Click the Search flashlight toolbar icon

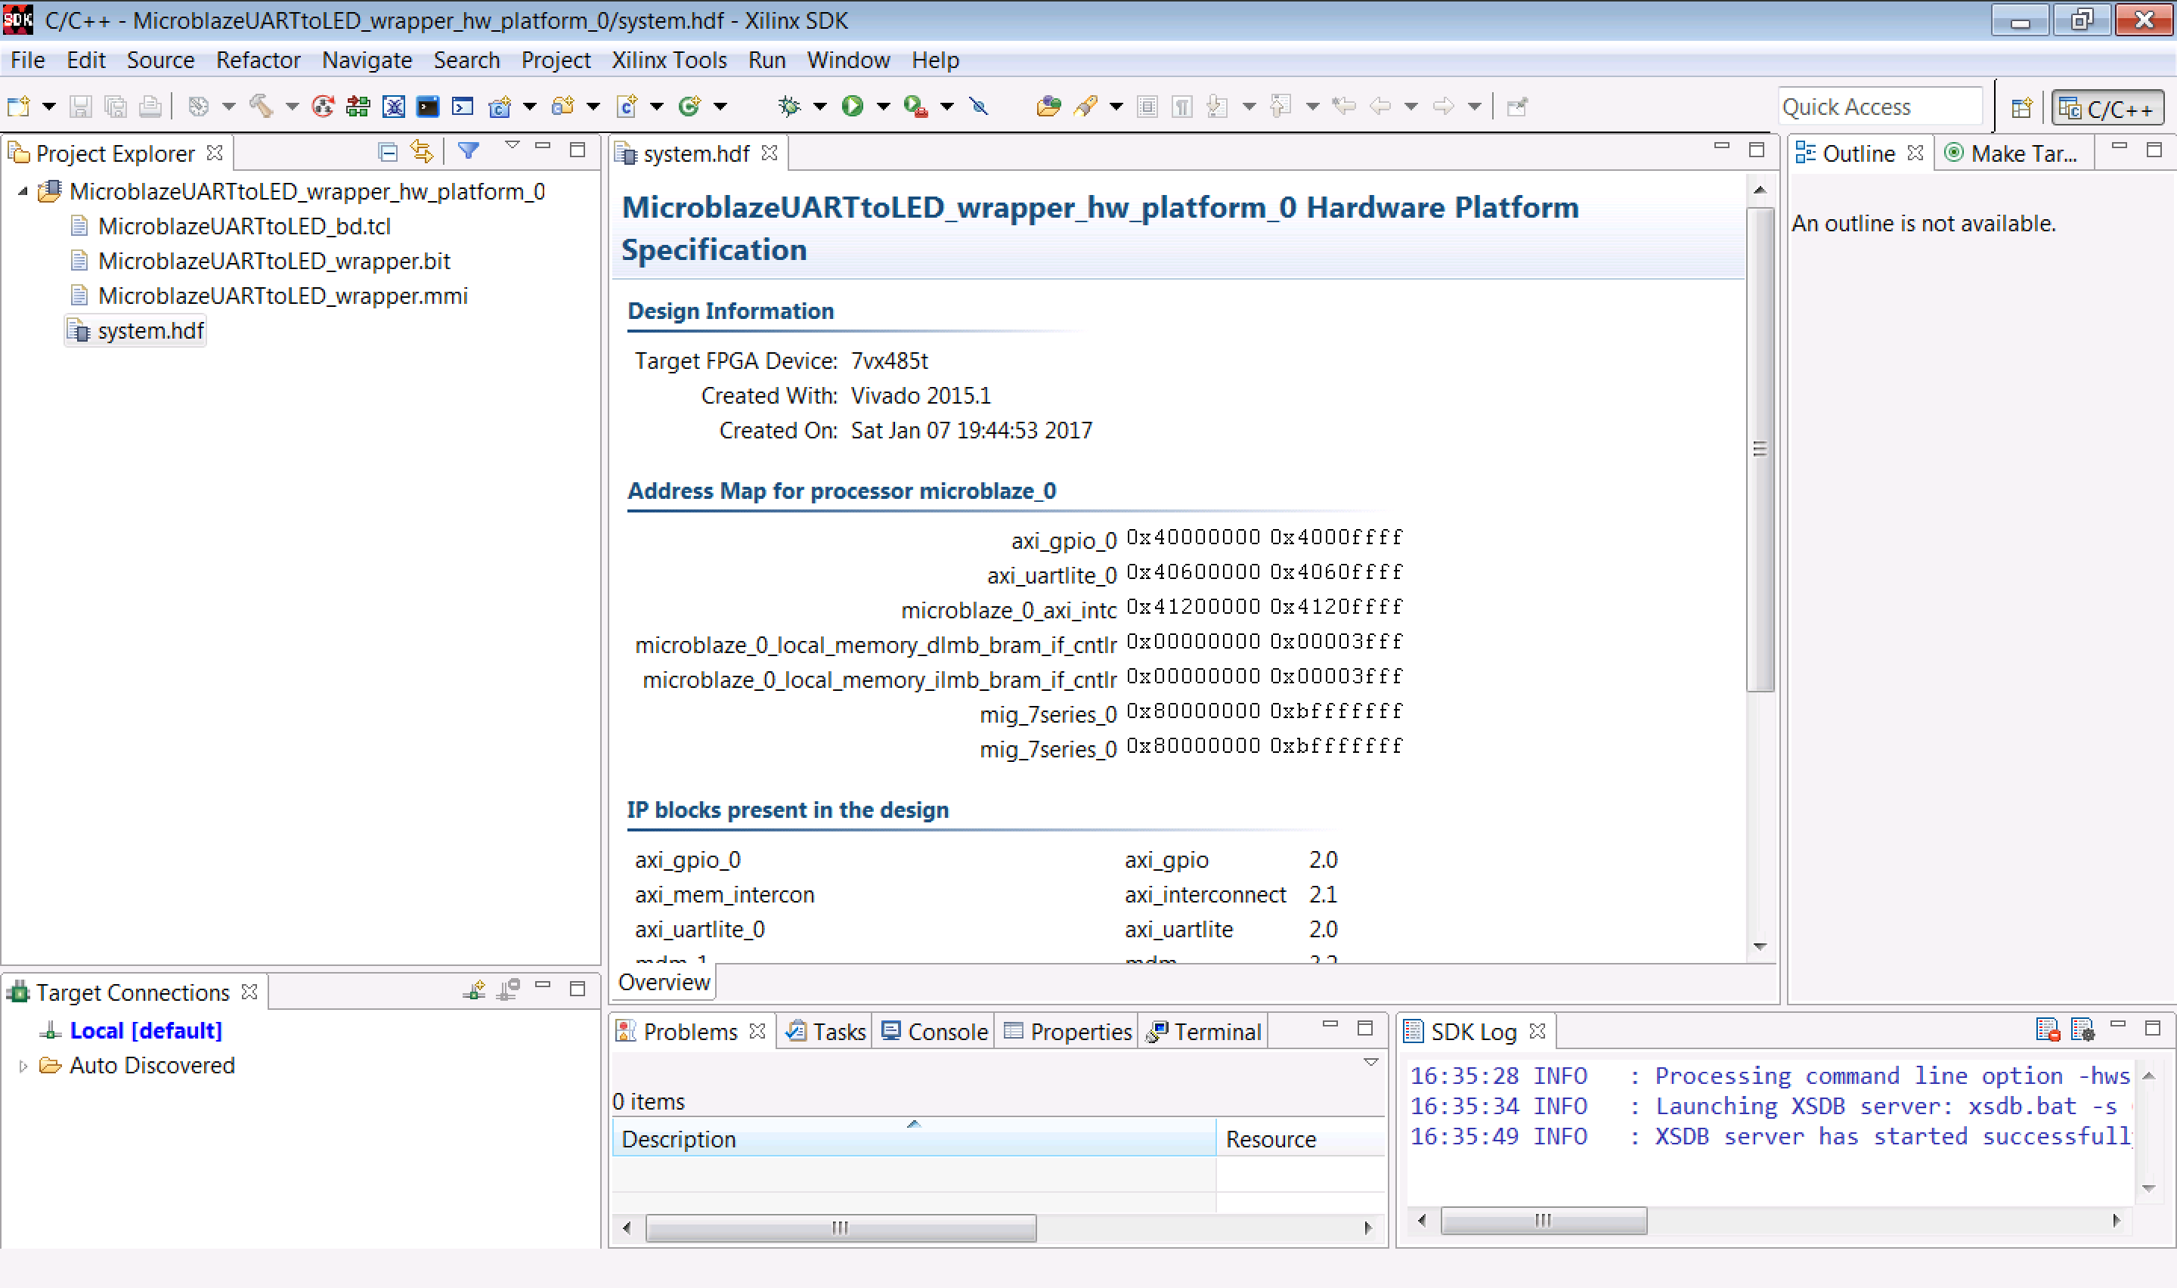pyautogui.click(x=1085, y=107)
